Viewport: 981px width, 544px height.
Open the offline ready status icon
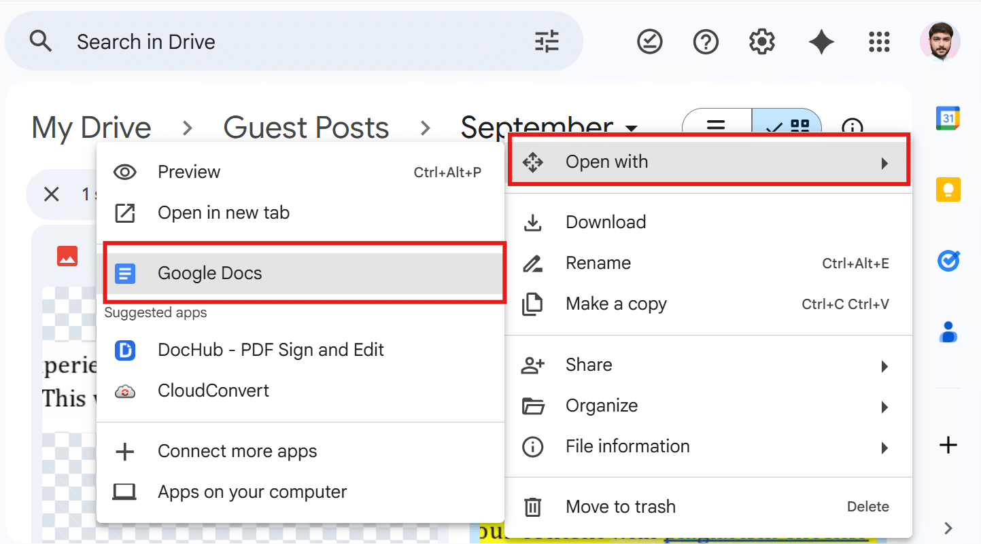point(650,42)
